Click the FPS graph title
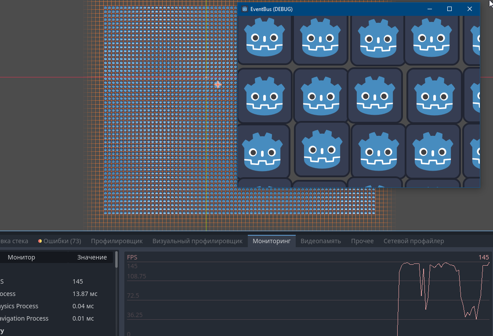This screenshot has height=336, width=493. pyautogui.click(x=132, y=257)
